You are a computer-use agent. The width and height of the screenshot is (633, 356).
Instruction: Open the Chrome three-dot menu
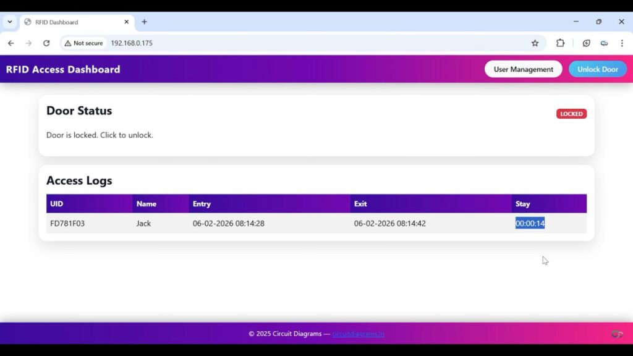pyautogui.click(x=622, y=43)
